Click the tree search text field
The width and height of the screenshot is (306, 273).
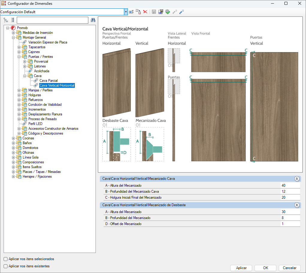click(x=52, y=20)
